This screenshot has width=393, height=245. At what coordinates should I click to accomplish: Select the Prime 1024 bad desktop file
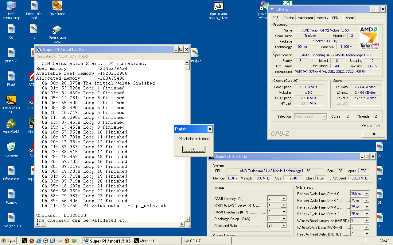34,10
